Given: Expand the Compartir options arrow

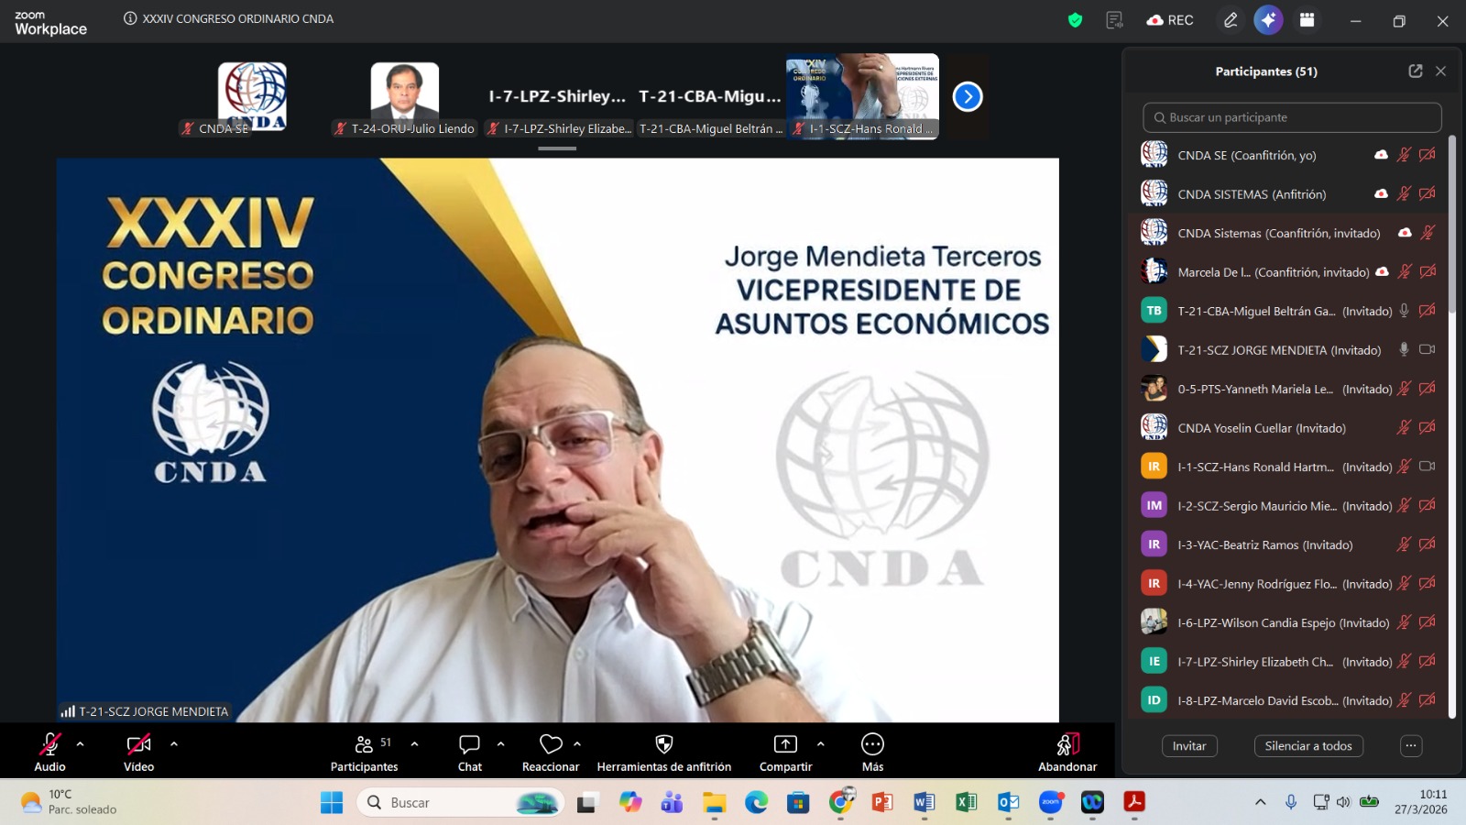Looking at the screenshot, I should coord(821,743).
